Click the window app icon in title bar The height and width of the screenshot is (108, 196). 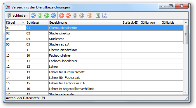(x=8, y=7)
